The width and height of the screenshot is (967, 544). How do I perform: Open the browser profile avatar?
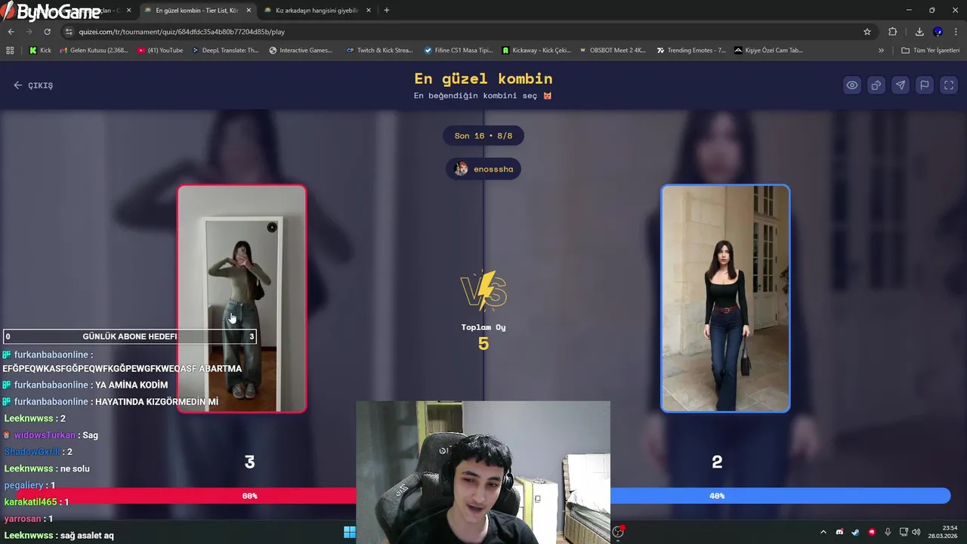938,32
